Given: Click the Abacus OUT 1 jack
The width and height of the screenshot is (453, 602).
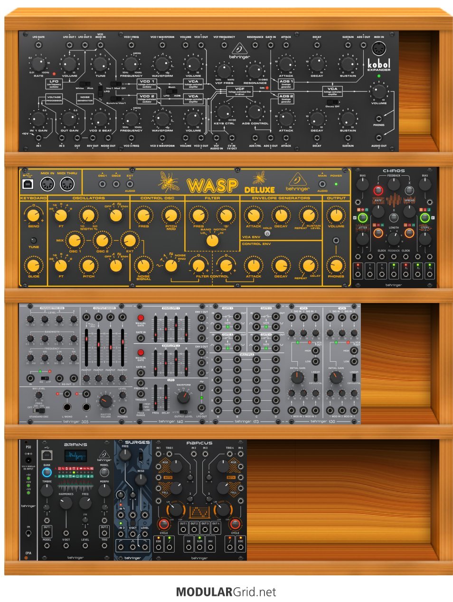Looking at the screenshot, I should click(183, 530).
